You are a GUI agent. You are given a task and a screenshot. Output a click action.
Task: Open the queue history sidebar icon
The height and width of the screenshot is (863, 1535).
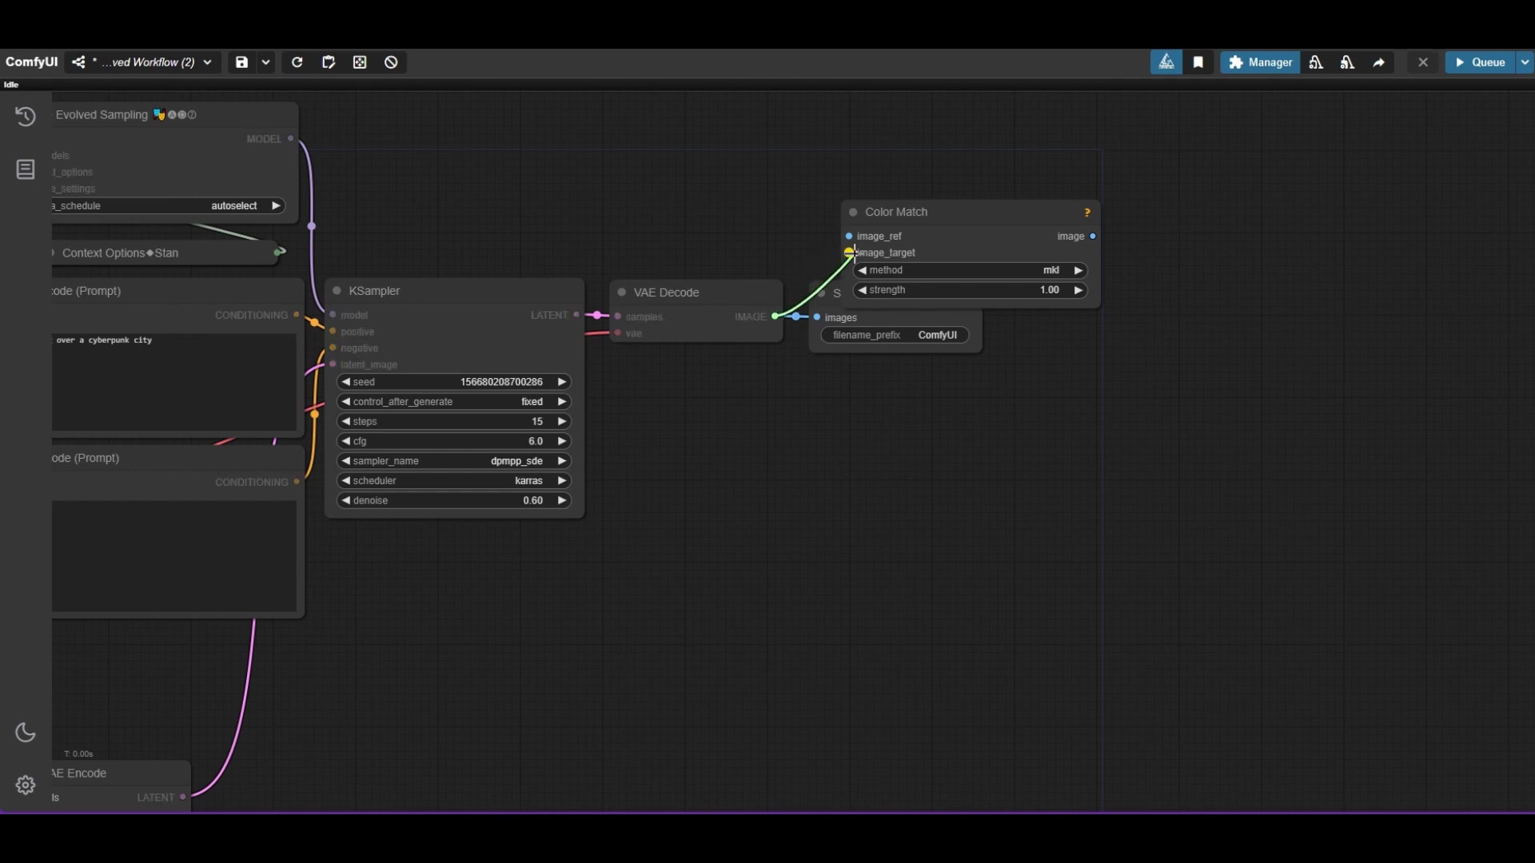point(26,117)
